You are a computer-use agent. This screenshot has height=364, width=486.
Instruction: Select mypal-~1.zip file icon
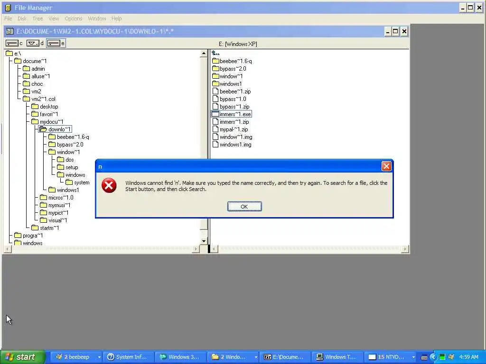pyautogui.click(x=215, y=129)
